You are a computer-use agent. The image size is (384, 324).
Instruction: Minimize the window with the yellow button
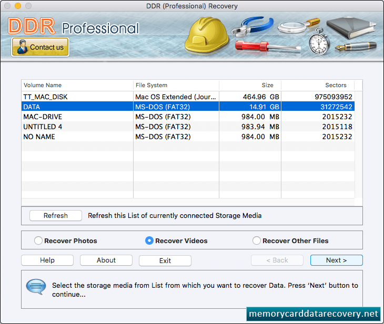tap(18, 6)
